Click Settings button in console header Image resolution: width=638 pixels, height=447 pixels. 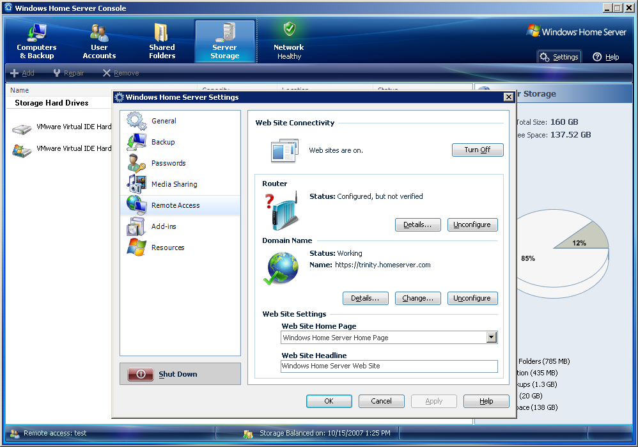click(559, 57)
